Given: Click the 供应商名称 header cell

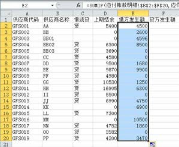Looking at the screenshot, I should click(x=58, y=19).
